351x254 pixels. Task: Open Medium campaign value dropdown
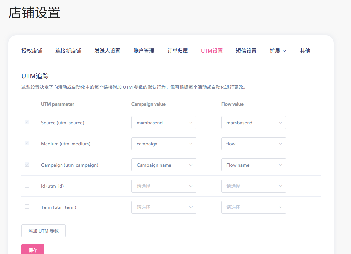(164, 144)
